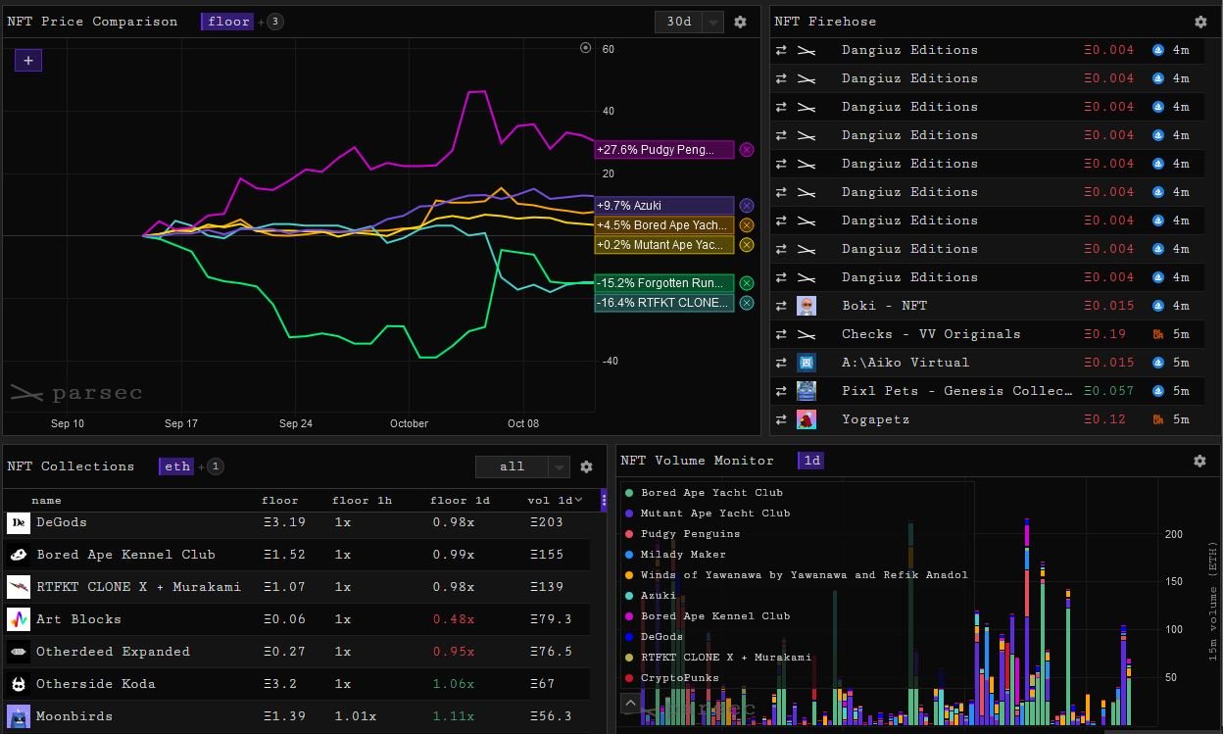Screen dimensions: 1223x734
Task: Click the OpenSea icon on A:\Aiko Virtual row
Action: pyautogui.click(x=1158, y=363)
